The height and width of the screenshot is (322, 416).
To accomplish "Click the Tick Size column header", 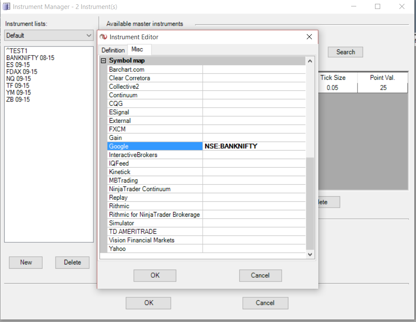I will pyautogui.click(x=338, y=78).
